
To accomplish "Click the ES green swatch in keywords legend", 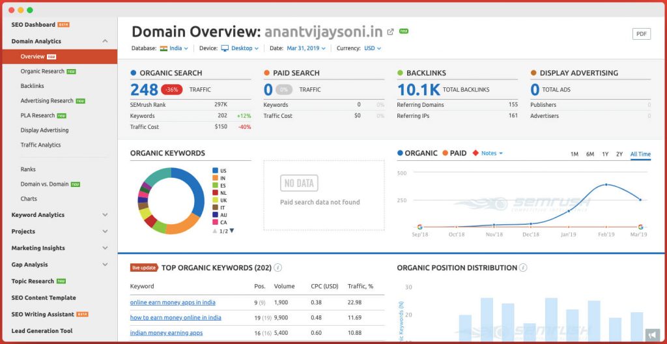I will tap(215, 186).
